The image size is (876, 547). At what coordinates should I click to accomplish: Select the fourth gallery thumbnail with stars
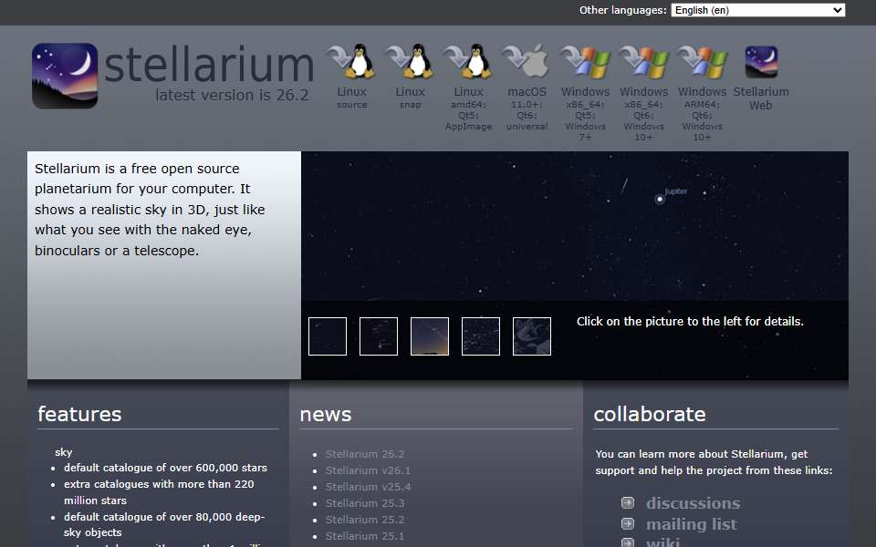coord(481,336)
